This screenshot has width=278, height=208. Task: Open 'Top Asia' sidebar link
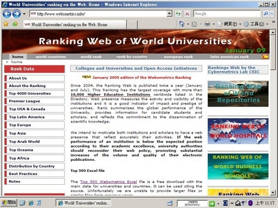tap(34, 133)
